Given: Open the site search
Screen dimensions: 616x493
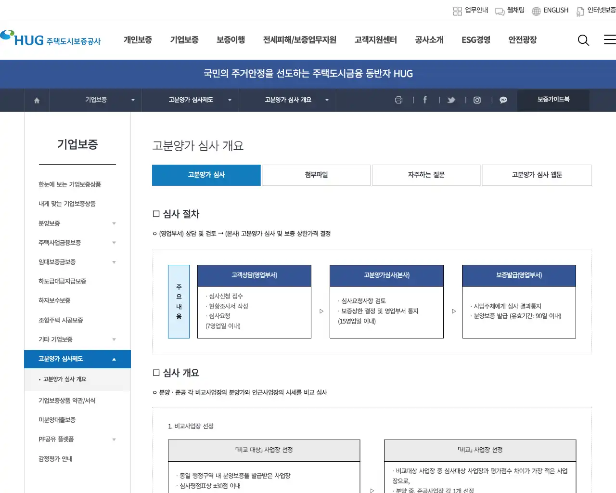Looking at the screenshot, I should click(583, 40).
